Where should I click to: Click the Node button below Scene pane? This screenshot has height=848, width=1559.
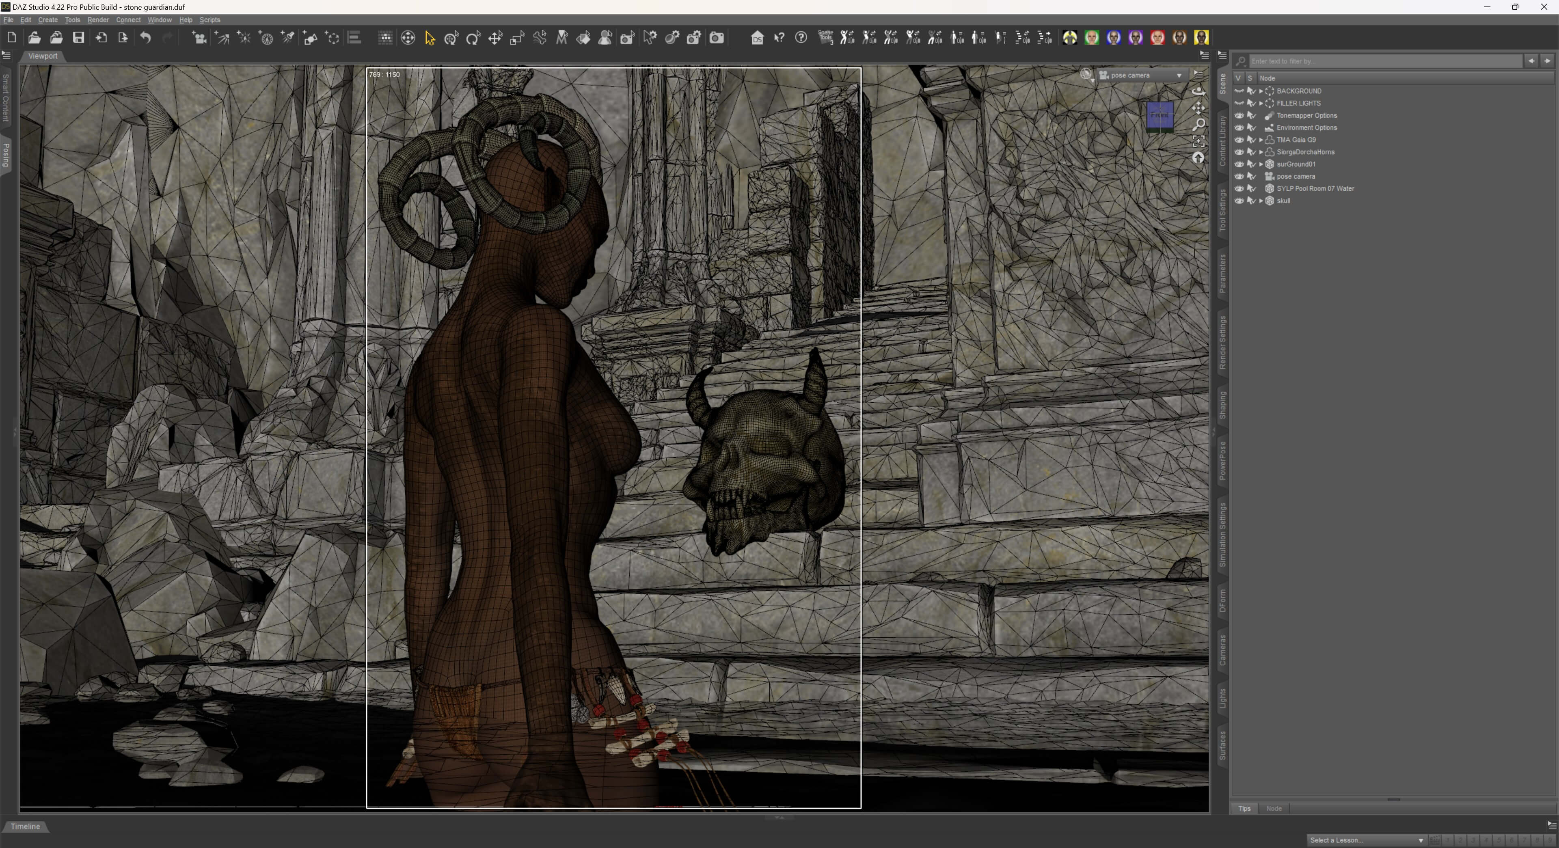pos(1274,809)
